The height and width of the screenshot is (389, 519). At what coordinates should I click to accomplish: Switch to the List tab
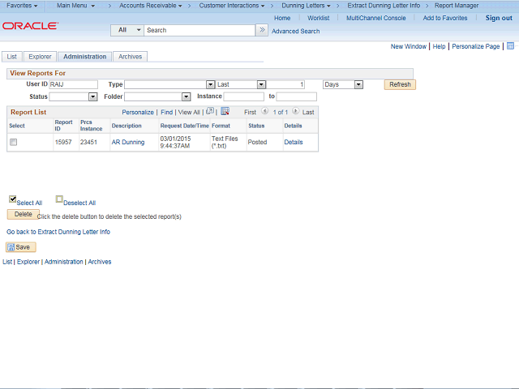click(12, 57)
